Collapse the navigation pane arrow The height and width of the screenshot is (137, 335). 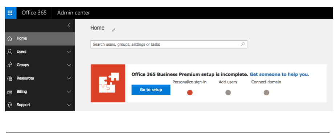pos(69,25)
